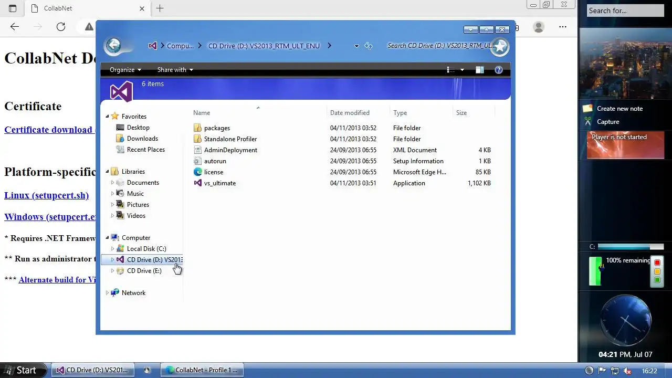Open the Certificate download link
The image size is (672, 378).
49,130
